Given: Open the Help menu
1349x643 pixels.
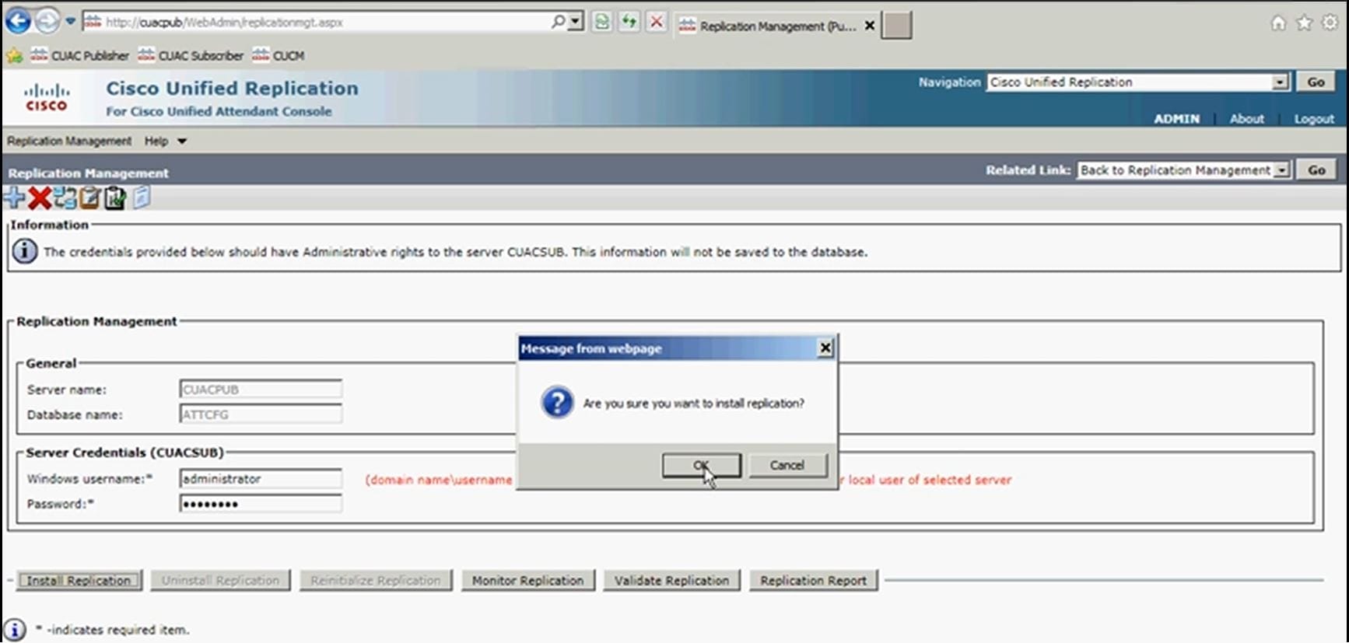Looking at the screenshot, I should (156, 141).
